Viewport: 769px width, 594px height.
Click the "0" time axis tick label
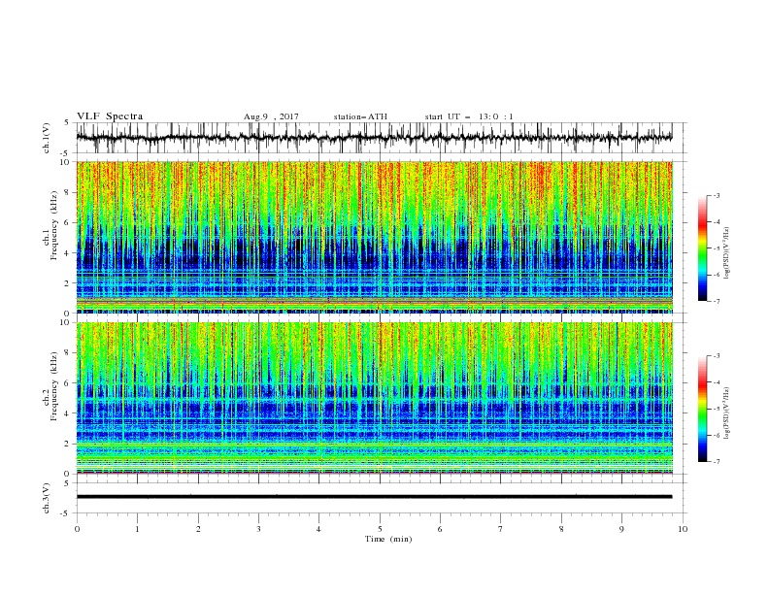pyautogui.click(x=77, y=529)
